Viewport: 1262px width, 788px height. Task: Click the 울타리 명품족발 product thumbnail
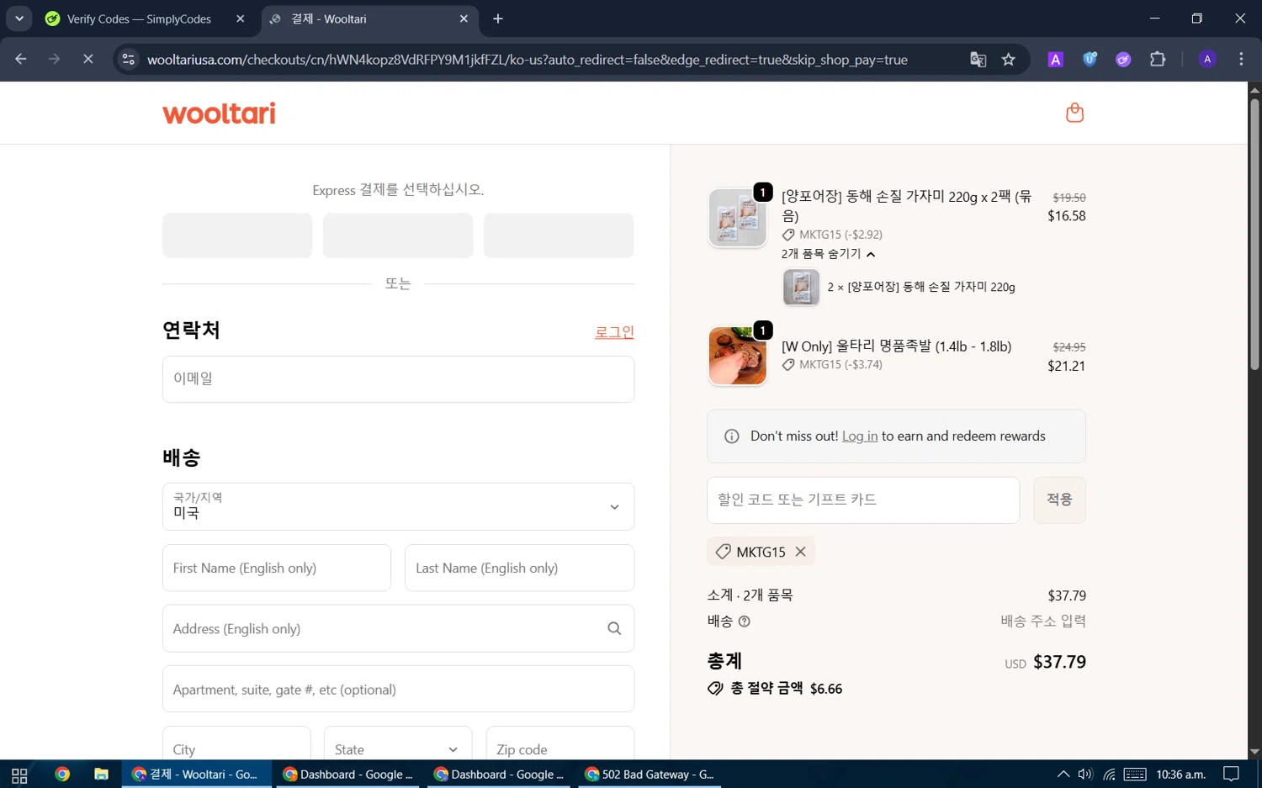click(738, 356)
